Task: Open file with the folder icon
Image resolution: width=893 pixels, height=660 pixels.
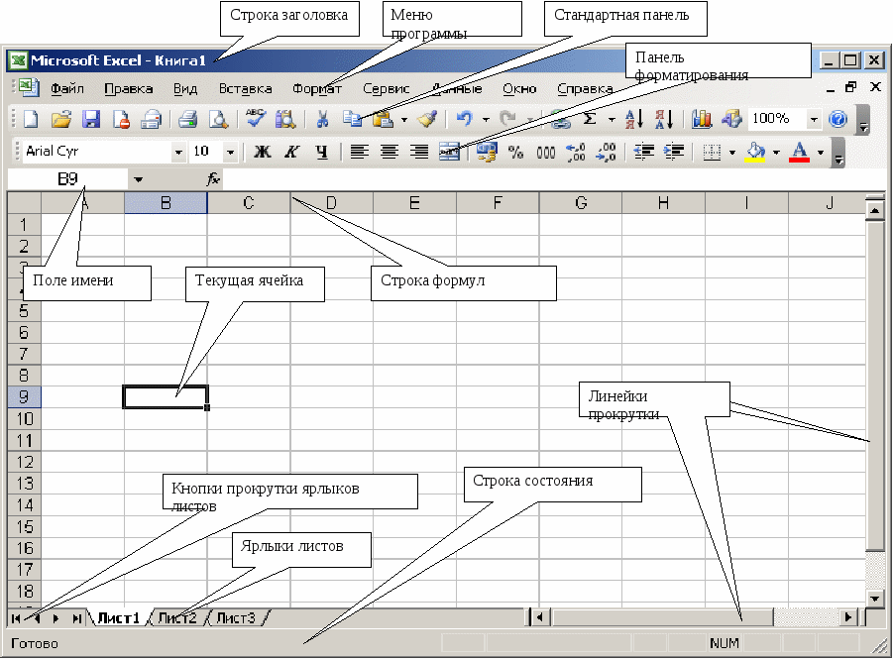Action: (60, 119)
